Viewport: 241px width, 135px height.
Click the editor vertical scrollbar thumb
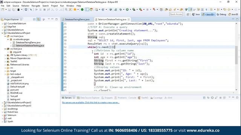point(236,55)
